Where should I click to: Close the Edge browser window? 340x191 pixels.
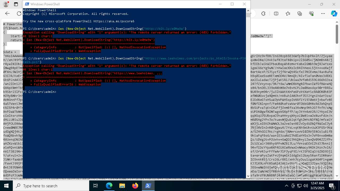334,4
